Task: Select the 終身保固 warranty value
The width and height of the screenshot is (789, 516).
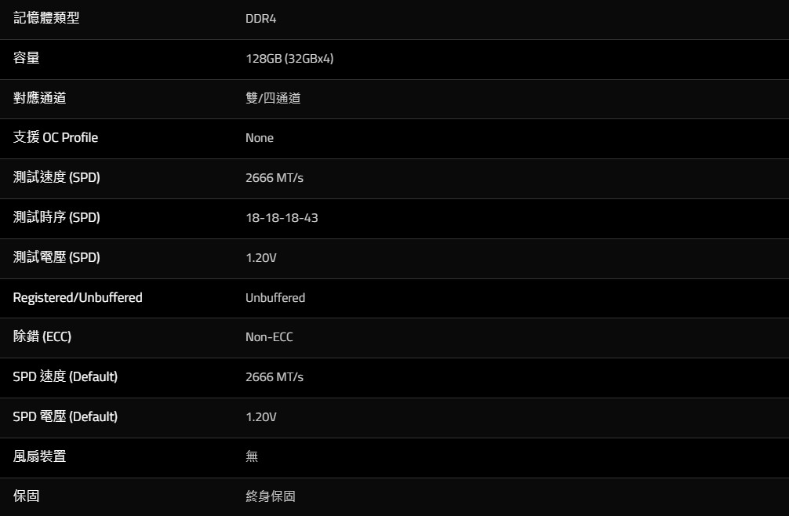Action: 271,496
